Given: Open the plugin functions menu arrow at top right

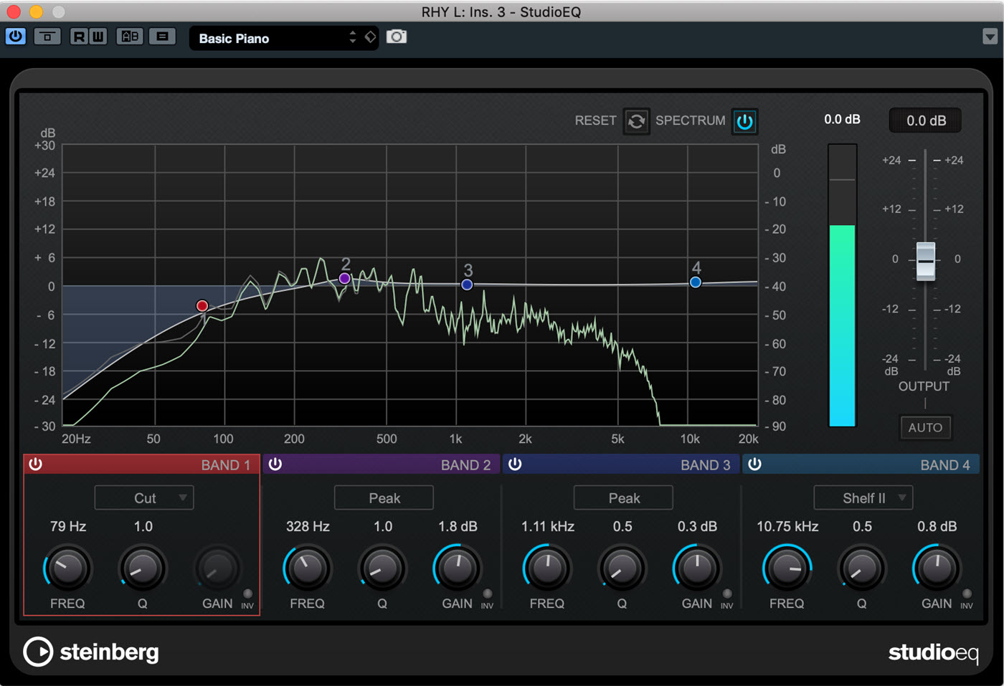Looking at the screenshot, I should coord(990,37).
